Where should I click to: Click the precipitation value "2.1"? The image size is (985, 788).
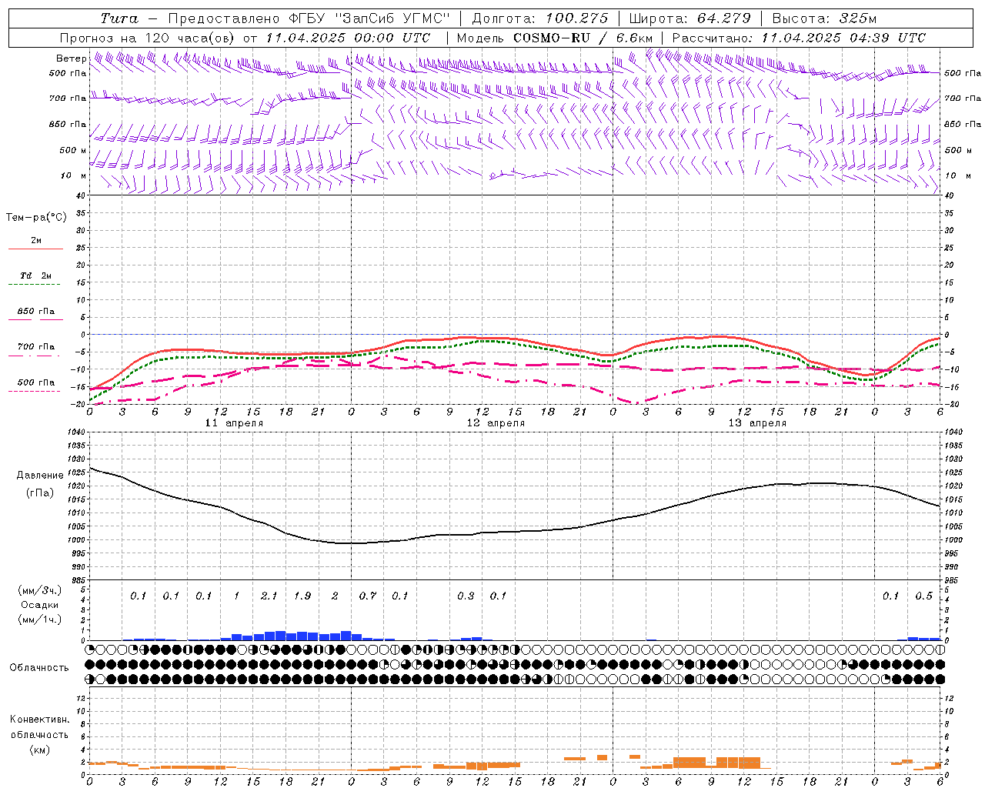[x=269, y=596]
